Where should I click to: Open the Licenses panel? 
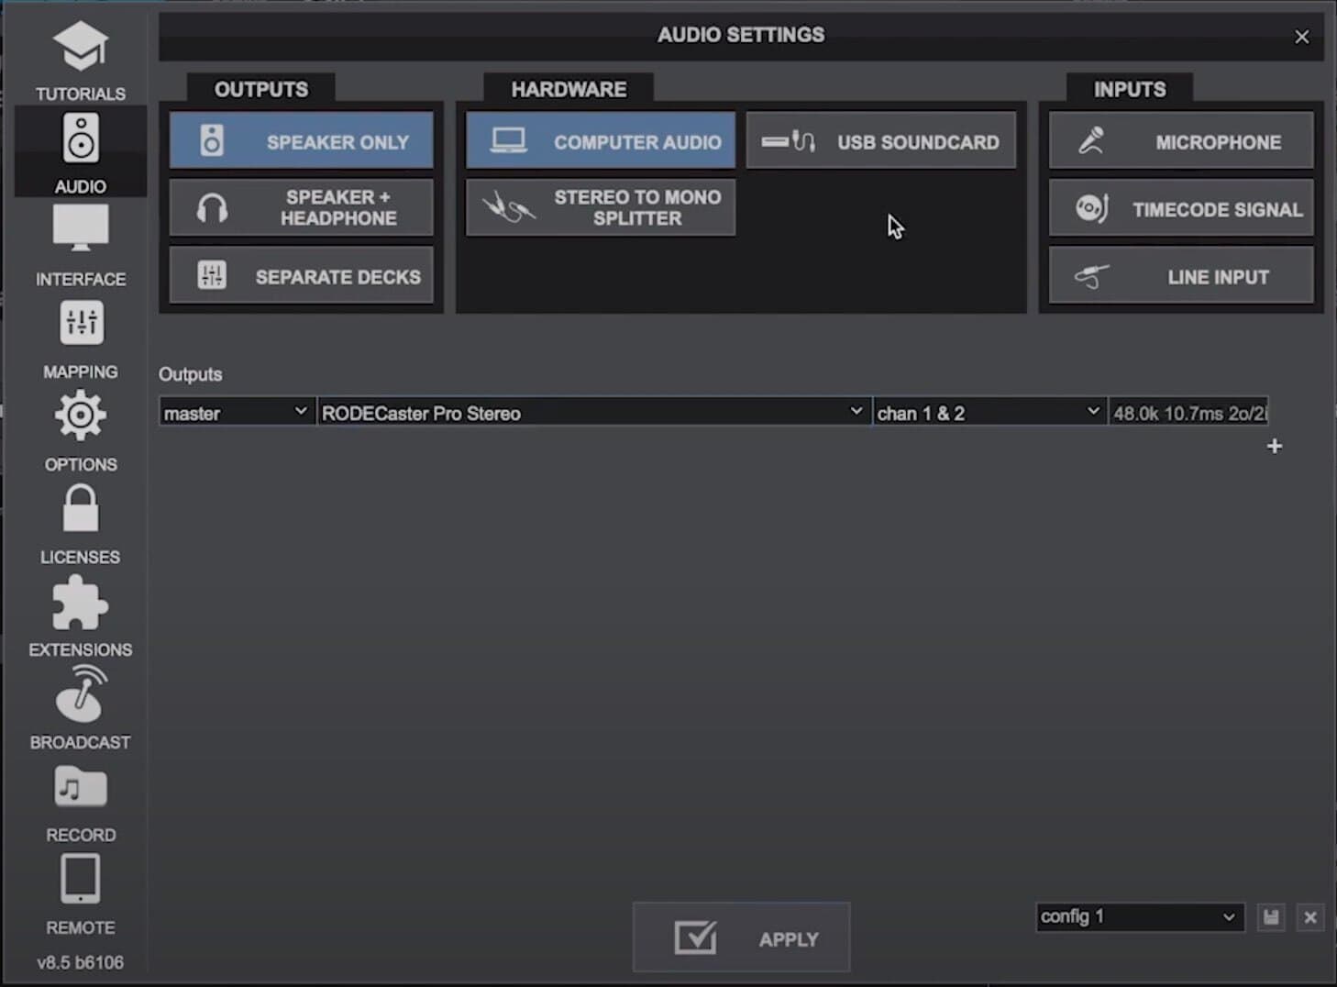point(81,518)
